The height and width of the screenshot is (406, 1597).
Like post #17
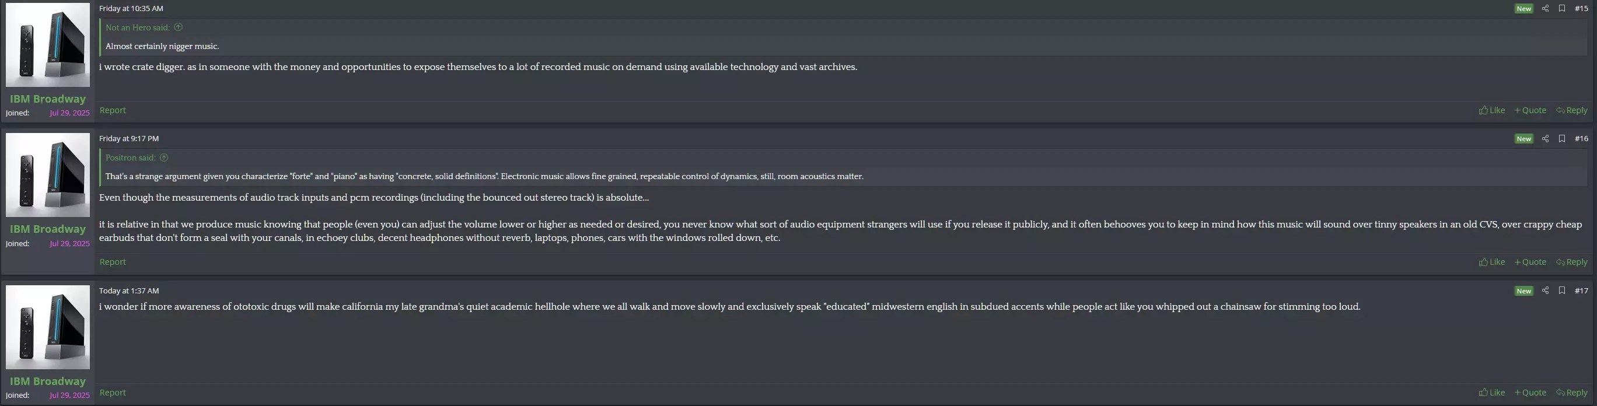[1491, 393]
